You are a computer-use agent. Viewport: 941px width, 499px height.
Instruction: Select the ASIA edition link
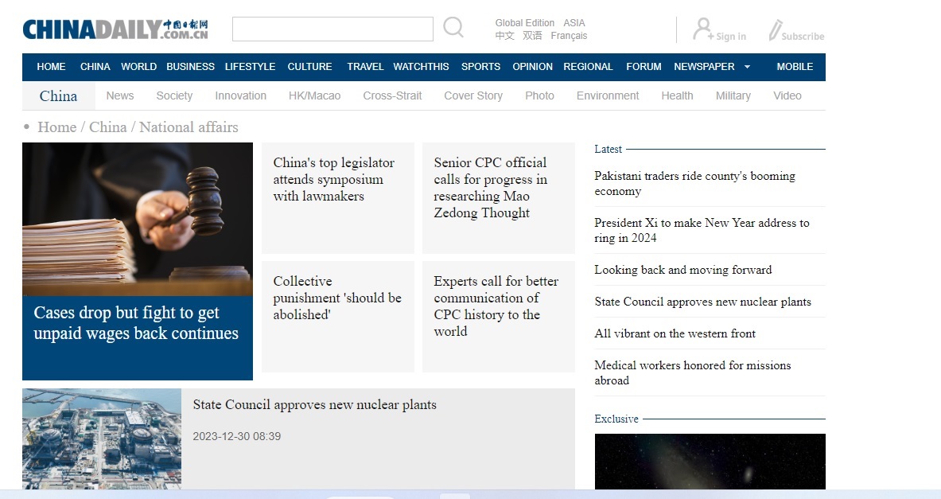tap(574, 23)
